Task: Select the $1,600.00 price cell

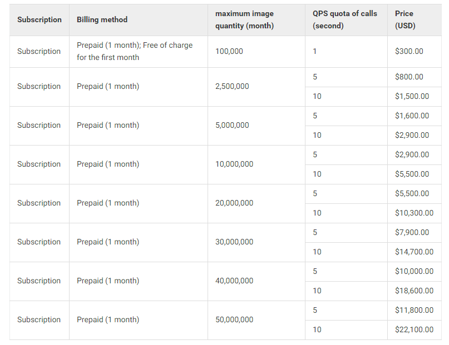Action: [412, 116]
